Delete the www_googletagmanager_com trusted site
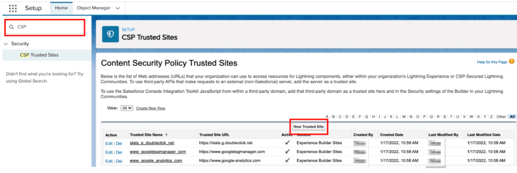This screenshot has height=173, width=517. 119,152
